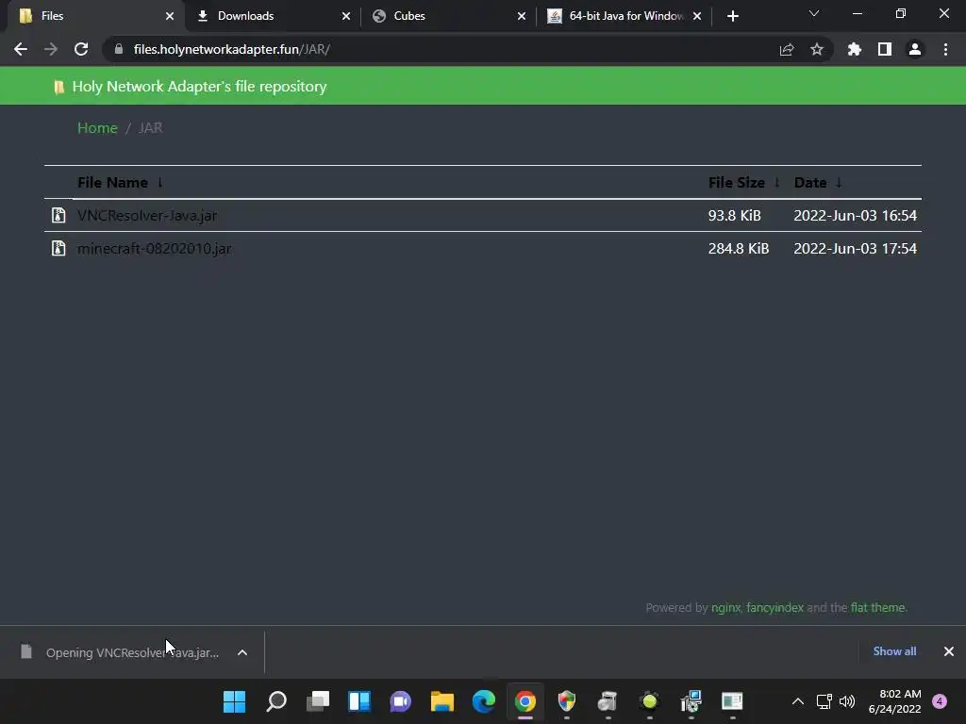966x724 pixels.
Task: Close the downloads bar
Action: pos(949,651)
